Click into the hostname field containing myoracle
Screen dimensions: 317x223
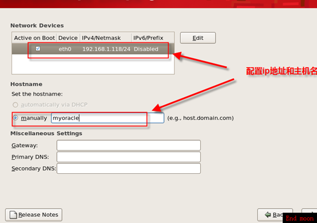point(108,118)
